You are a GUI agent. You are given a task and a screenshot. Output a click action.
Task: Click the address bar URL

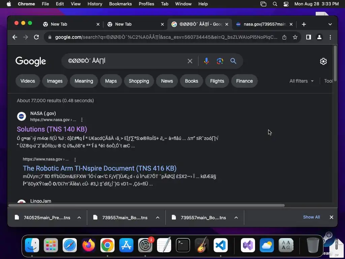(166, 37)
